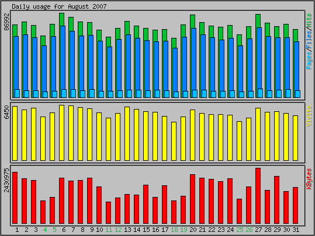Select the red KBytes bar for day 4
315x236 pixels.
pyautogui.click(x=43, y=212)
